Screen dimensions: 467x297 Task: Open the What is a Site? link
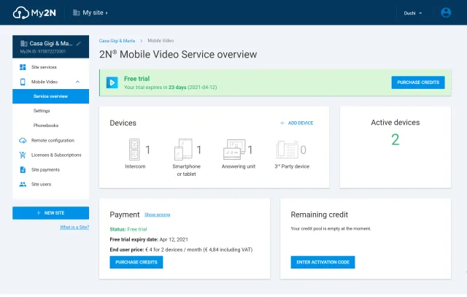[74, 228]
